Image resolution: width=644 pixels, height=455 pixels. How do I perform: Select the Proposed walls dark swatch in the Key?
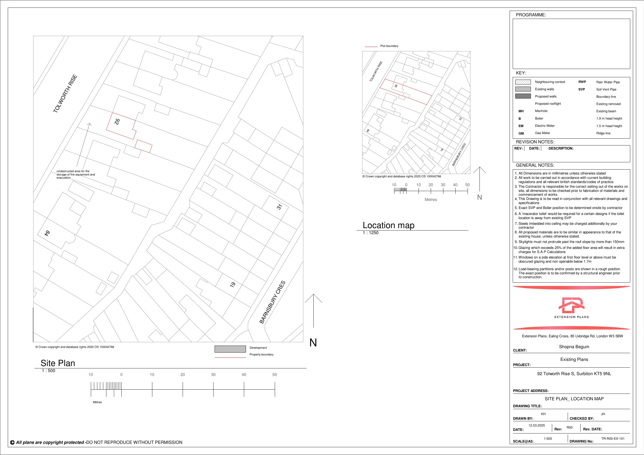coord(523,96)
